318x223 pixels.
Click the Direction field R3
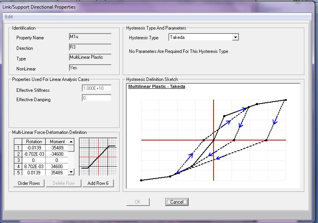[x=90, y=47]
